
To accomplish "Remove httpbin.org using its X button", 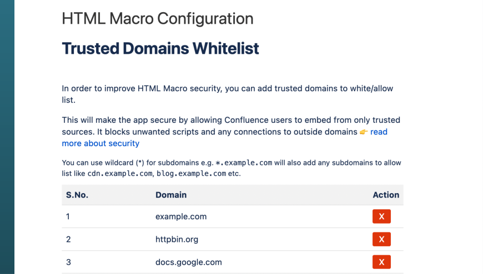I will tap(381, 239).
